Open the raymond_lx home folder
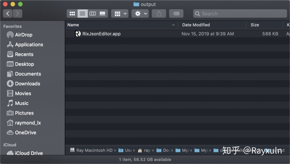 point(24,123)
